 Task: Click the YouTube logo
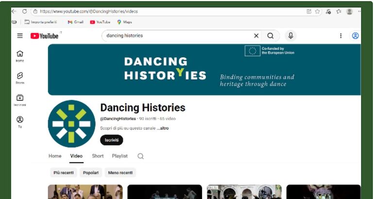45,36
